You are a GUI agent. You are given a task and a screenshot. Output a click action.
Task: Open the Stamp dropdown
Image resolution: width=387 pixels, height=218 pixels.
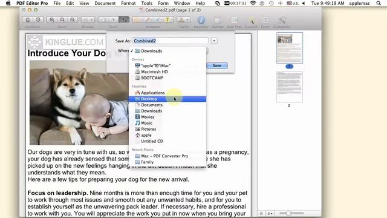184,20
